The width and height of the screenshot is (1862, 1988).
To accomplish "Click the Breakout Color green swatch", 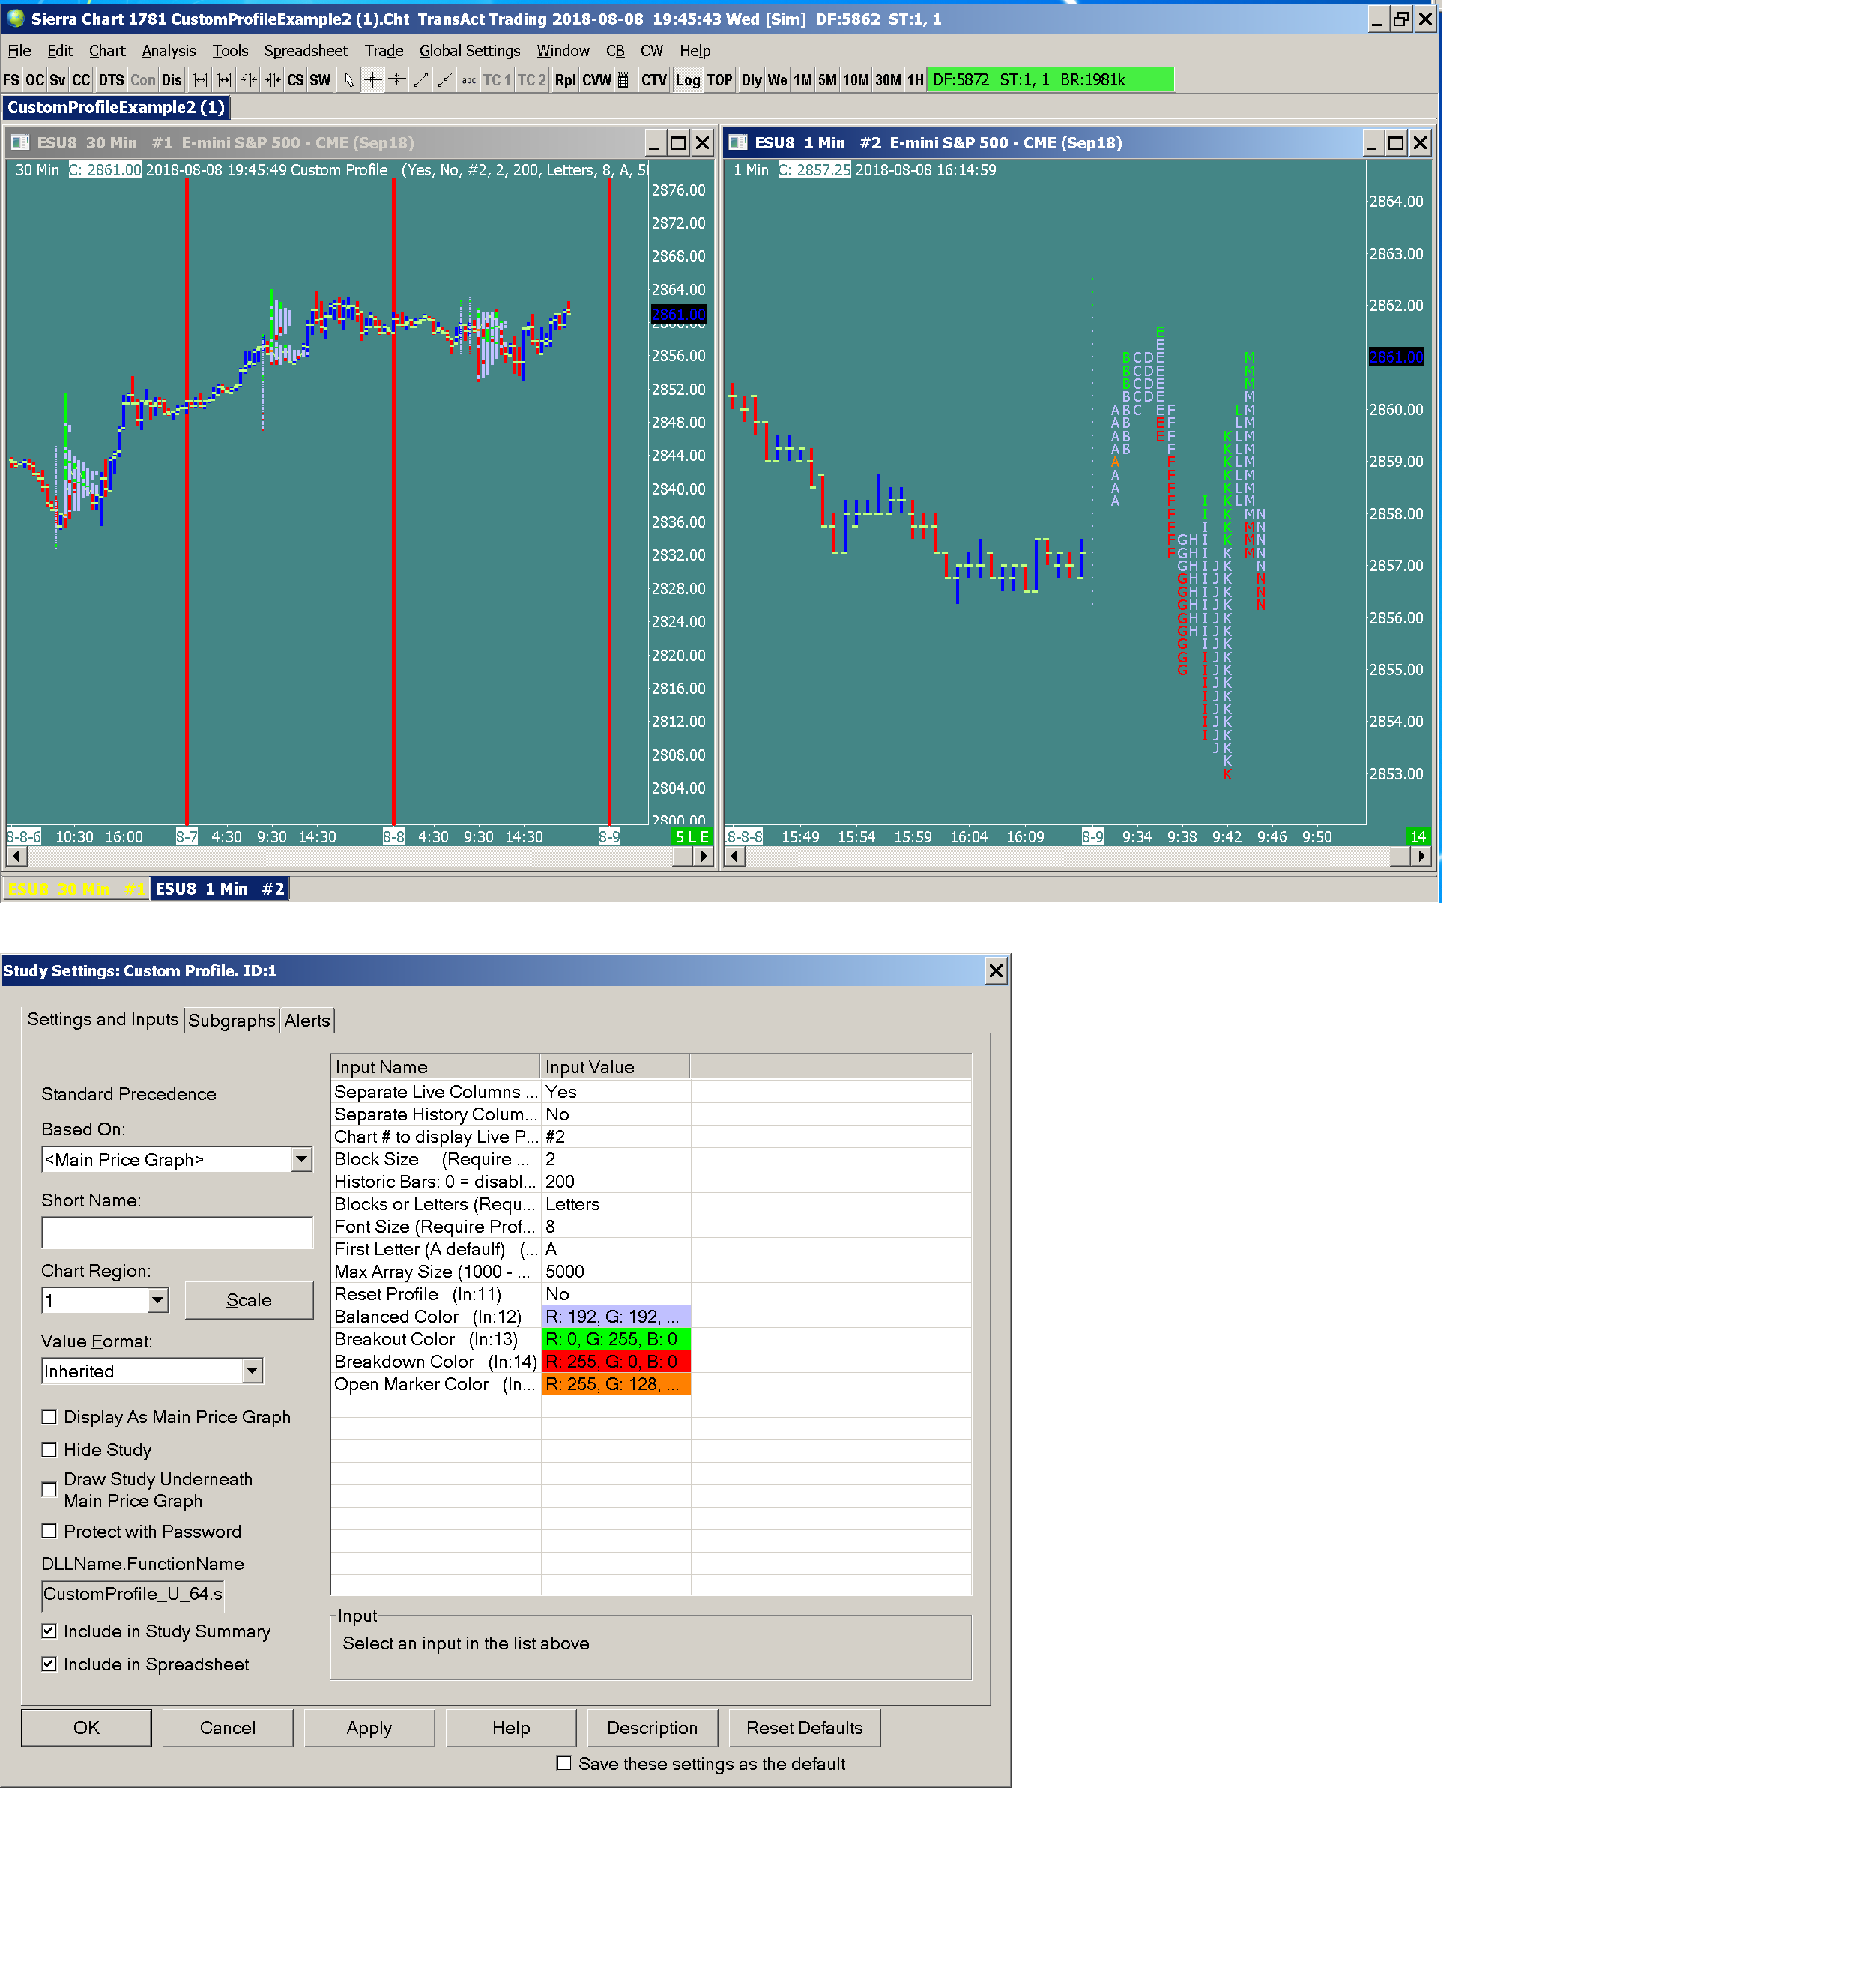I will pyautogui.click(x=615, y=1339).
